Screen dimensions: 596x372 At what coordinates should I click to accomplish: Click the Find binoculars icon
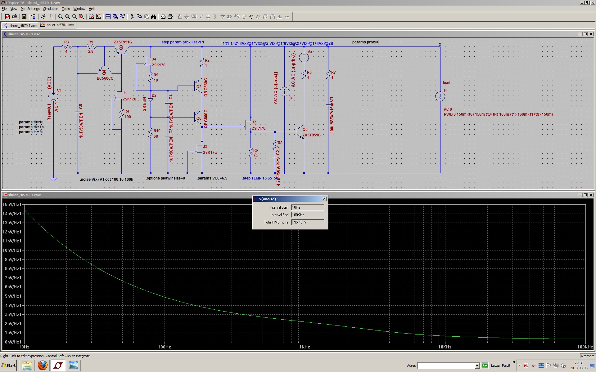point(153,17)
